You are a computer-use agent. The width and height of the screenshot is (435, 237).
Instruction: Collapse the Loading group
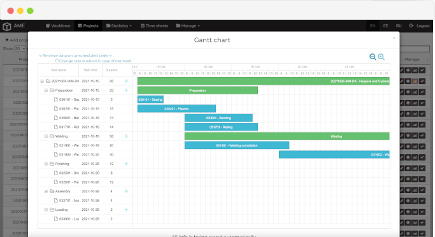click(x=46, y=210)
